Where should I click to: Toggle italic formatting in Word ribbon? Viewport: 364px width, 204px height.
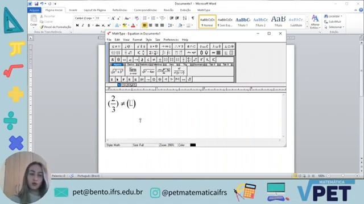click(82, 25)
